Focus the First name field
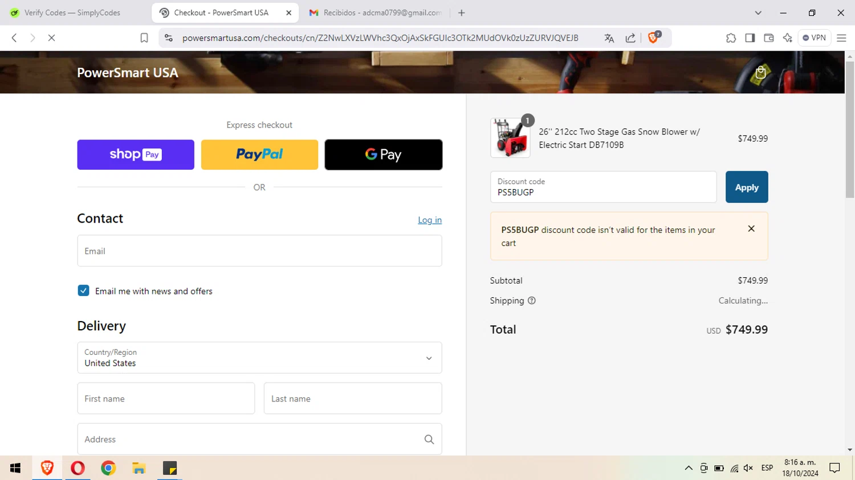The image size is (855, 480). coord(166,399)
